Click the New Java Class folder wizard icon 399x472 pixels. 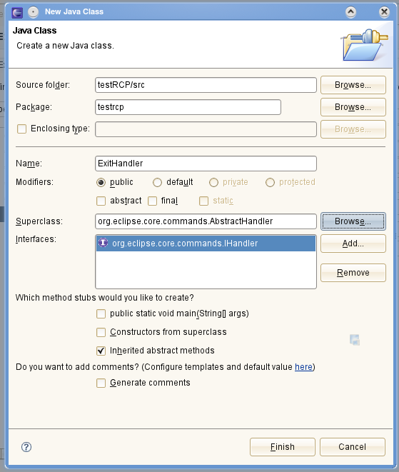pyautogui.click(x=365, y=44)
